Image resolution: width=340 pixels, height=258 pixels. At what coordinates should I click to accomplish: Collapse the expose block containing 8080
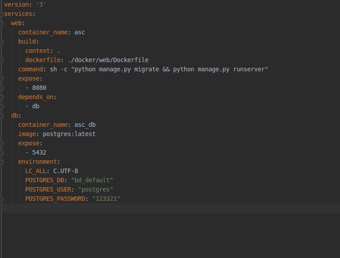point(2,79)
